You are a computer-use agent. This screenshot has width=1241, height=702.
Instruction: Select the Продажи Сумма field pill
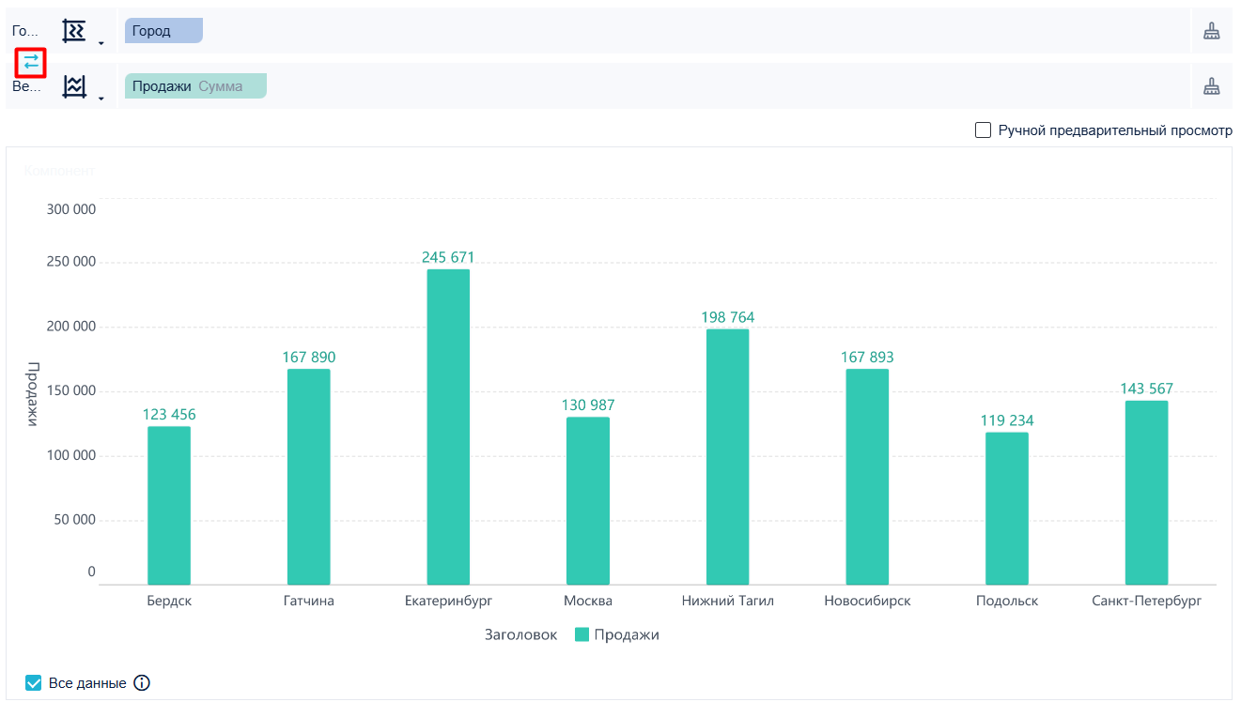click(195, 86)
